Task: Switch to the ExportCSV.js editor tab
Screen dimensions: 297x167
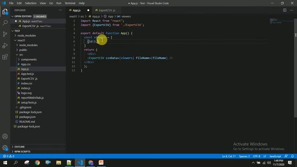Action: coord(107,10)
